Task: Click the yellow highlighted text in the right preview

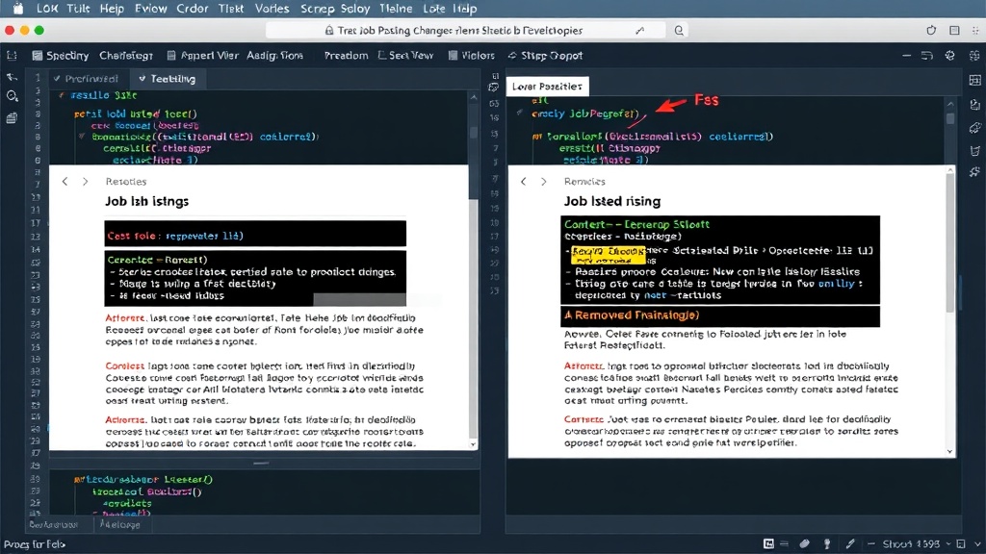Action: pyautogui.click(x=609, y=255)
